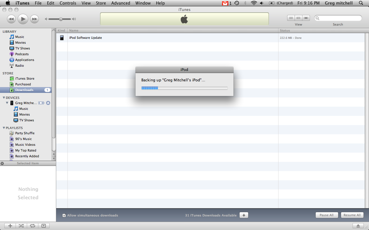
Task: Open the Purchased list
Action: (x=23, y=84)
